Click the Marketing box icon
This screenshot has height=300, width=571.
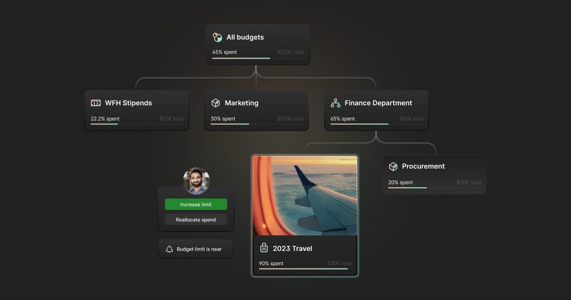[216, 103]
